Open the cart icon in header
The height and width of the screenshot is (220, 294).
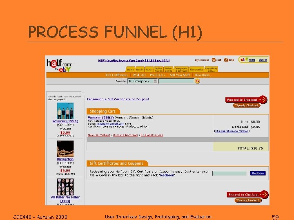(214, 60)
